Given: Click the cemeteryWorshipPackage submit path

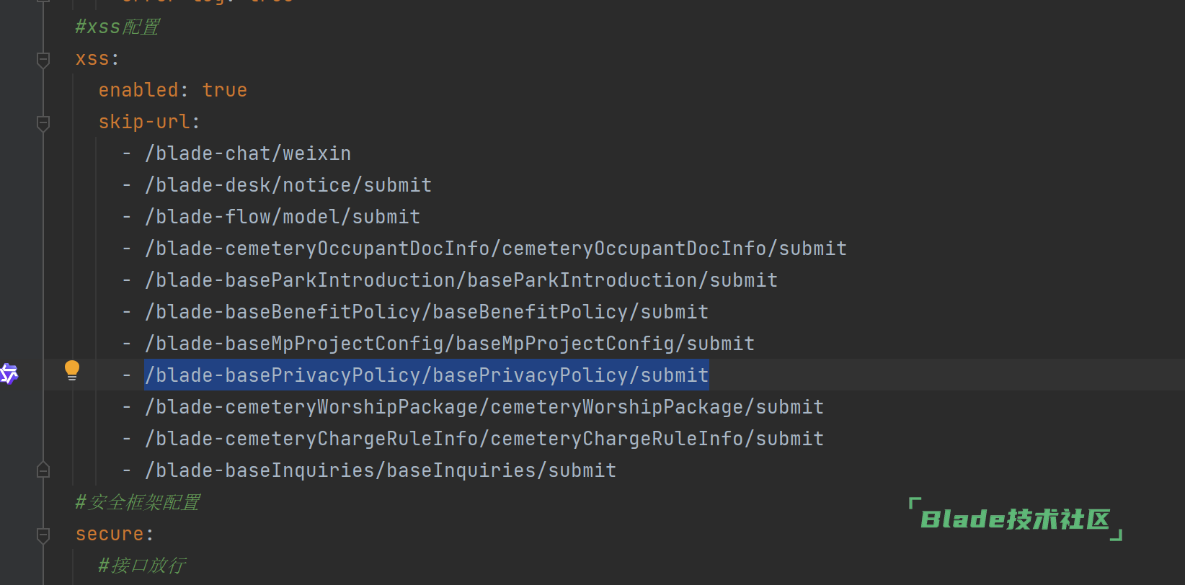Looking at the screenshot, I should coord(484,408).
